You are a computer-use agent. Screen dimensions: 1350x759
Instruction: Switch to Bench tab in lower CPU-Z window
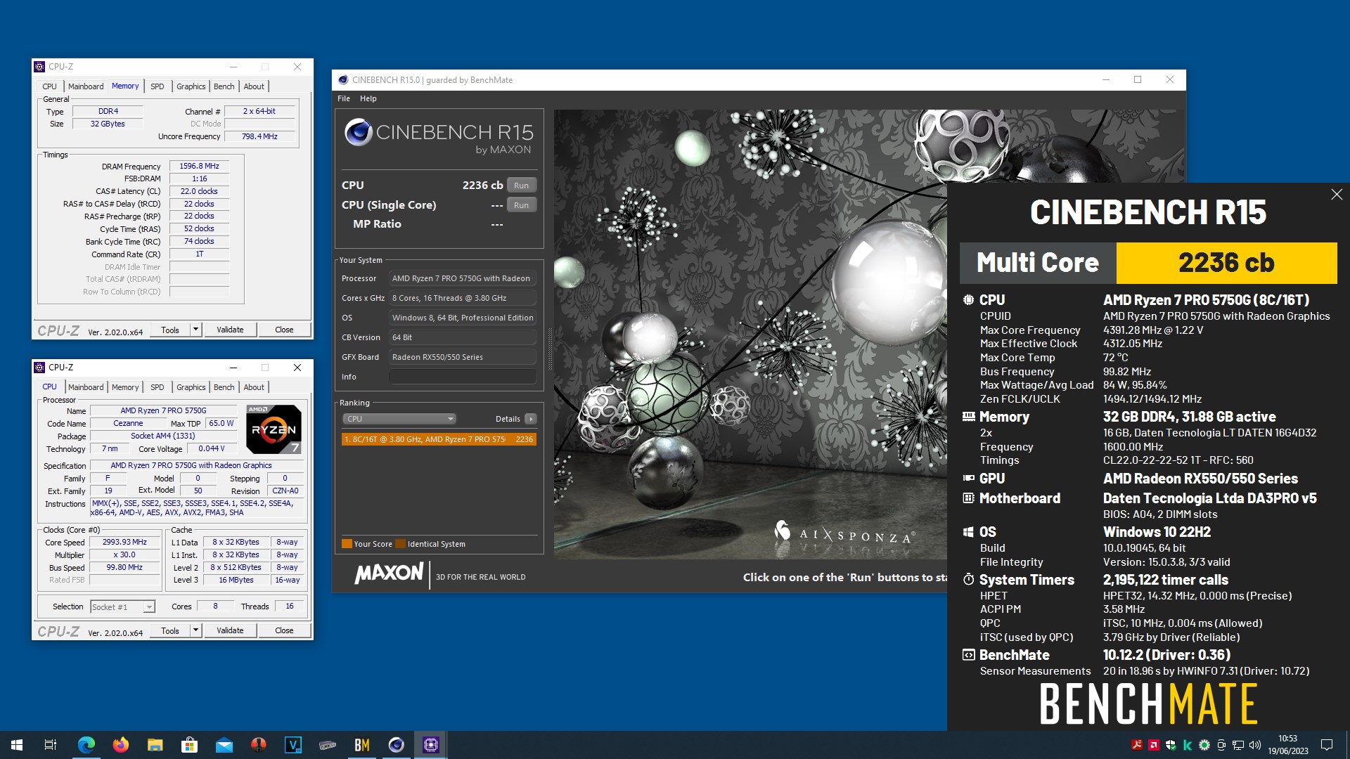[224, 387]
